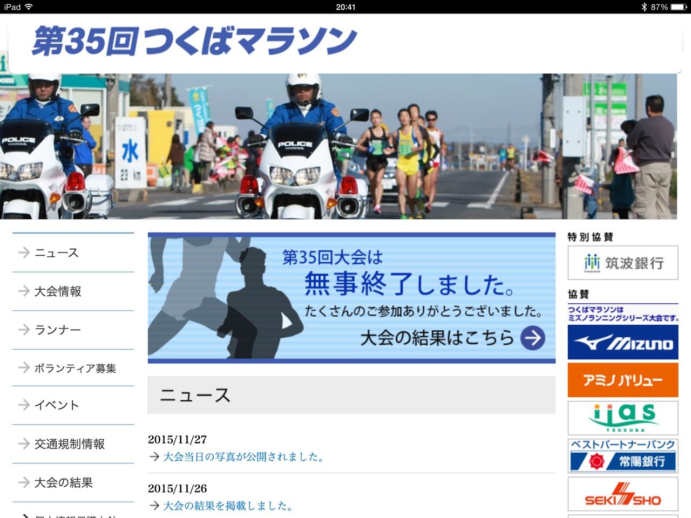Click the arrow icon next to ニュース
The image size is (691, 518).
23,253
